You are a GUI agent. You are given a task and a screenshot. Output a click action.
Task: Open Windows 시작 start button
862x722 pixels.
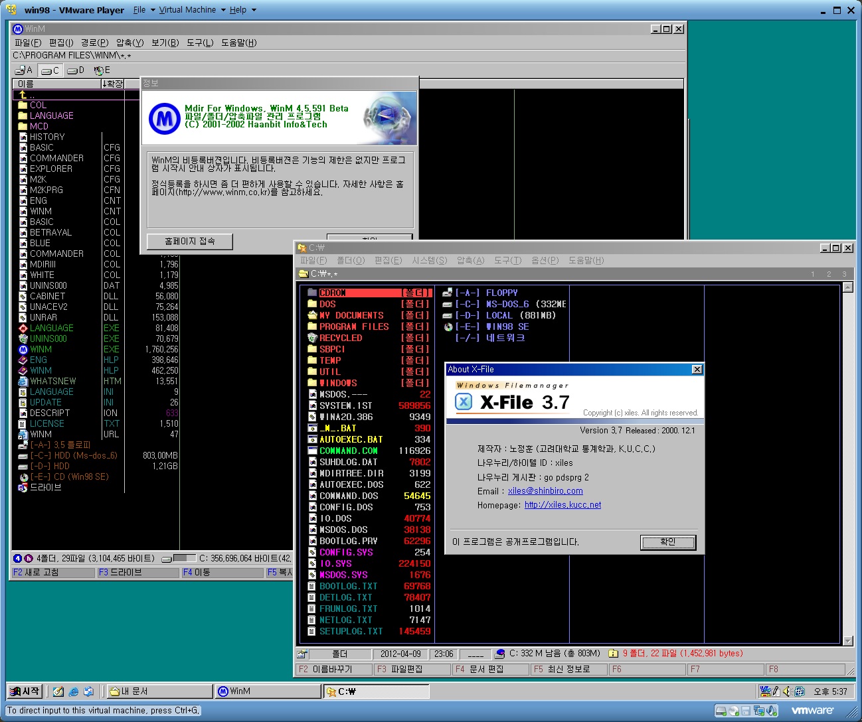[x=25, y=691]
